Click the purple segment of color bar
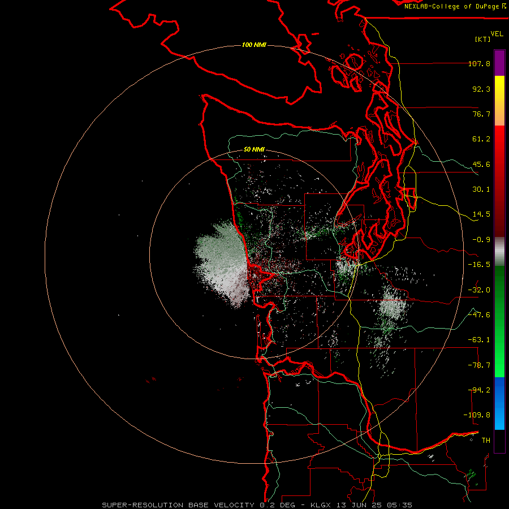The width and height of the screenshot is (509, 509). (499, 63)
